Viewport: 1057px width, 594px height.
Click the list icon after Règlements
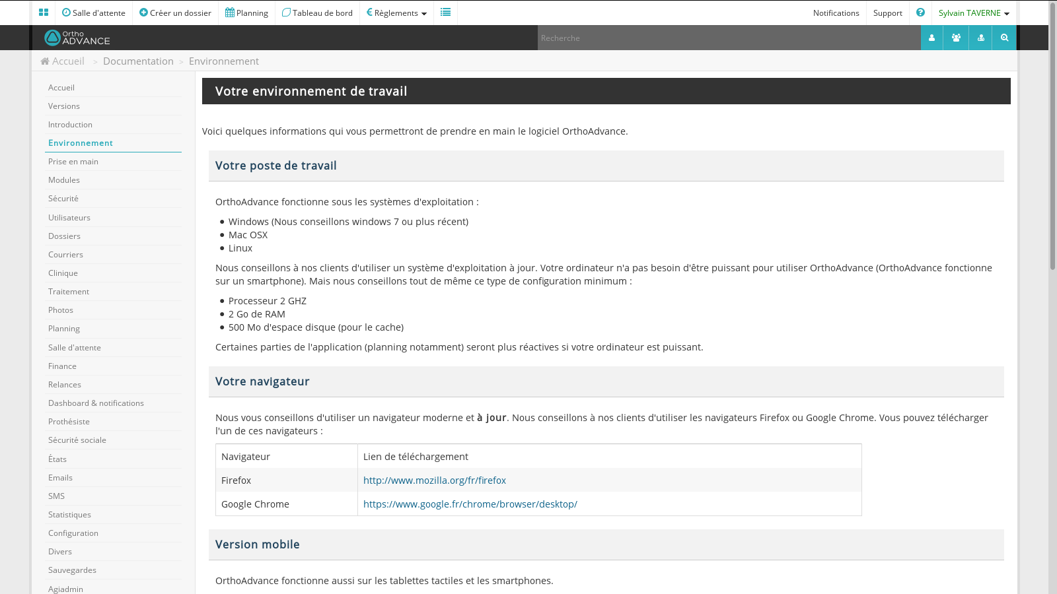coord(445,13)
